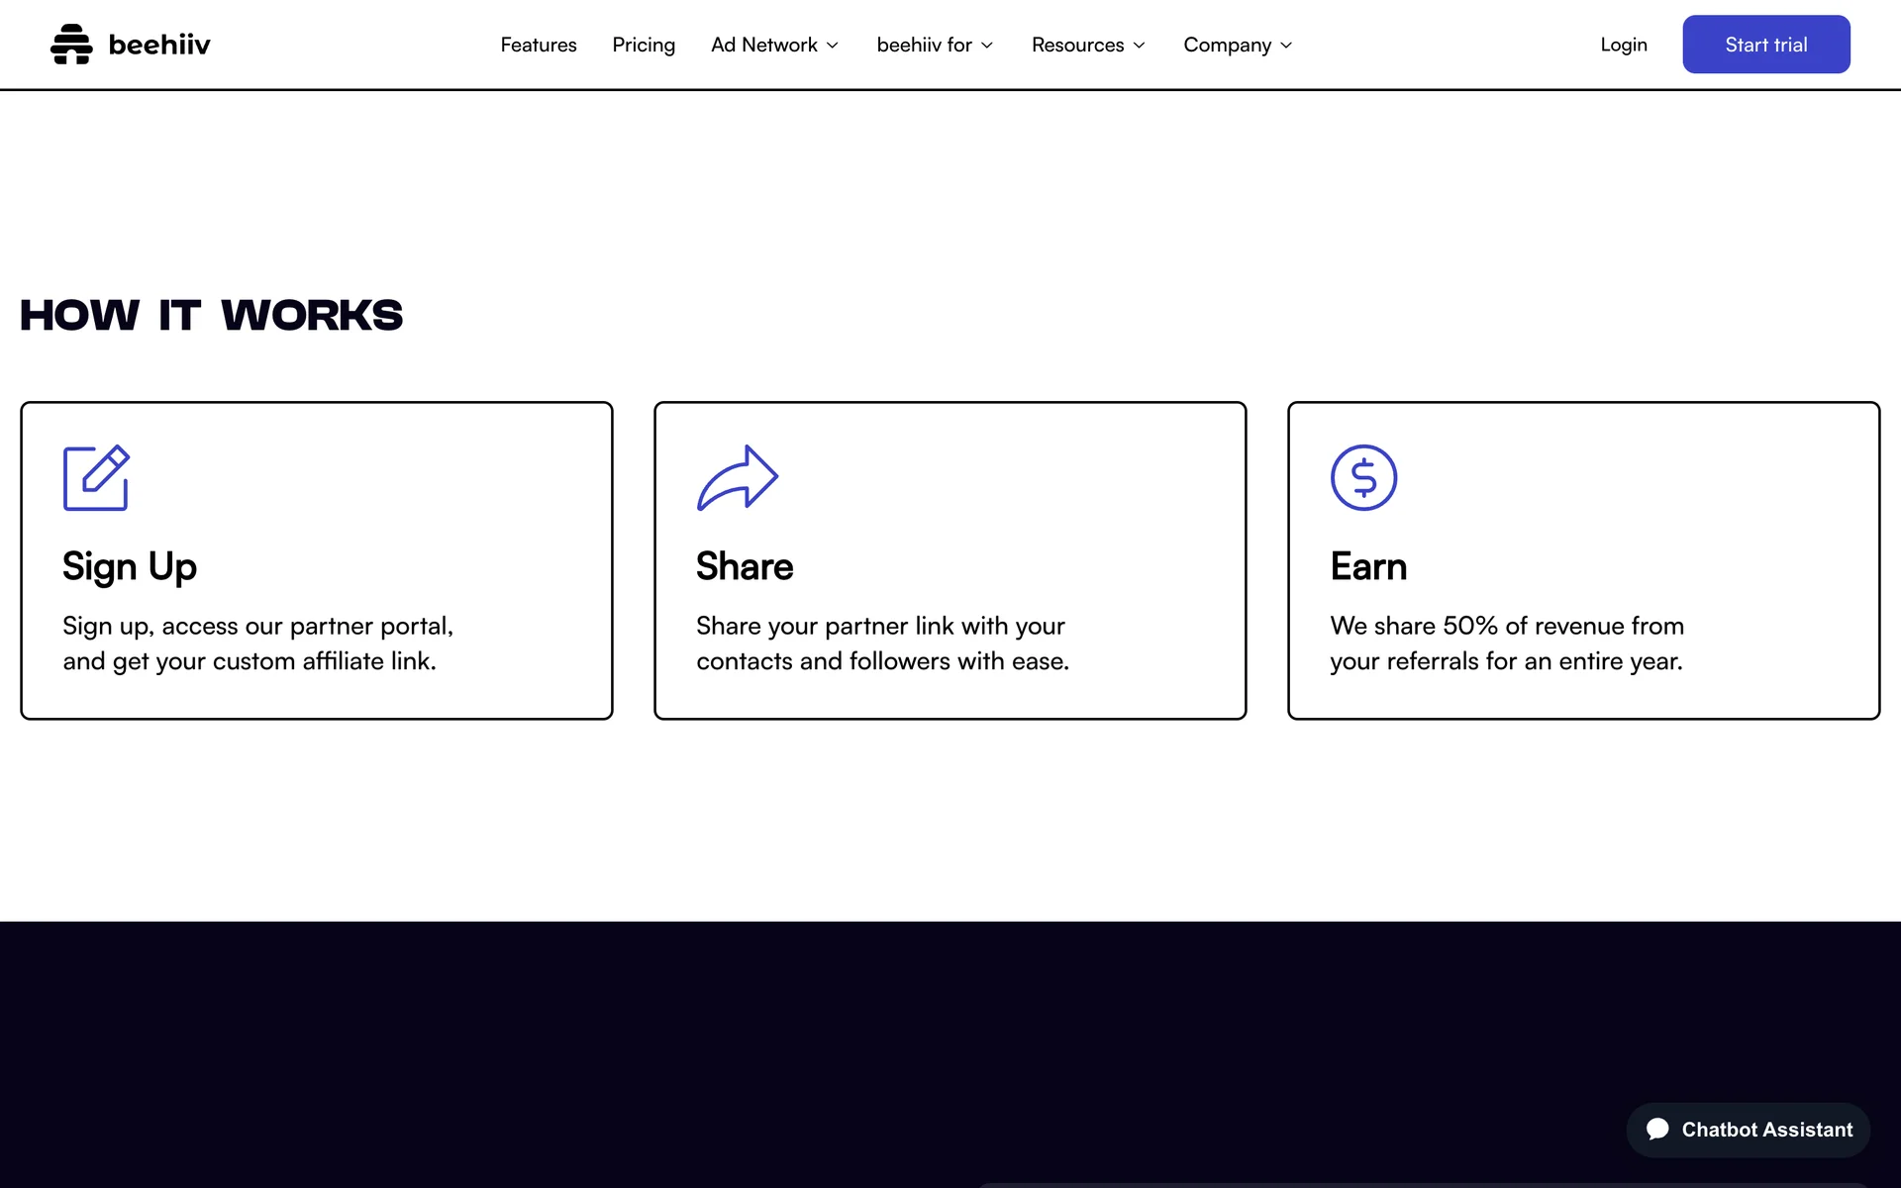Click the Sign Up pencil-edit icon

point(96,478)
